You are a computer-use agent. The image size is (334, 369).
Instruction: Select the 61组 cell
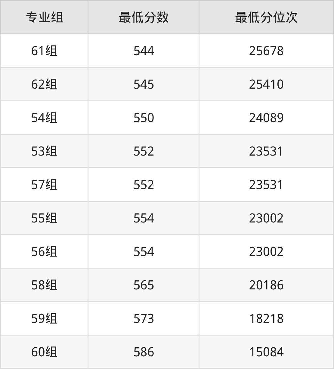point(44,51)
